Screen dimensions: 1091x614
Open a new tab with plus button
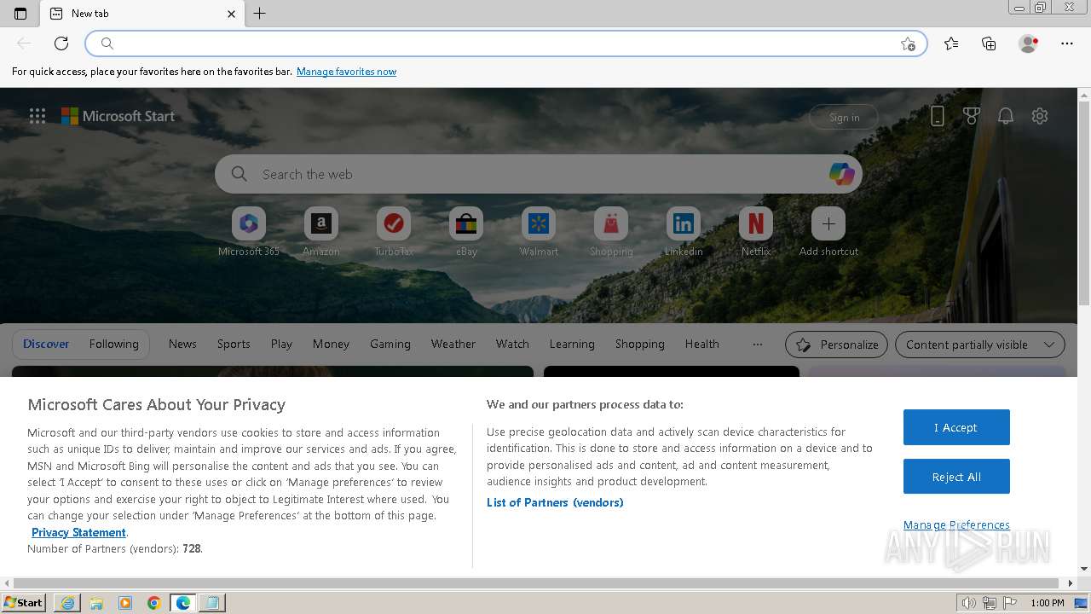(260, 14)
